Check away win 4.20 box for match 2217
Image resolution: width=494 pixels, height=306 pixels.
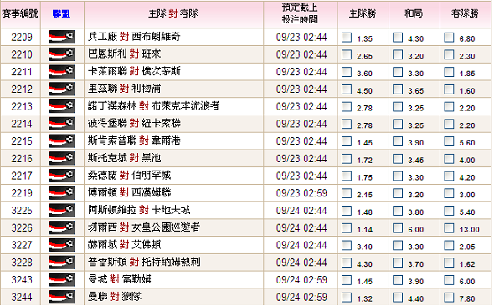click(x=449, y=176)
